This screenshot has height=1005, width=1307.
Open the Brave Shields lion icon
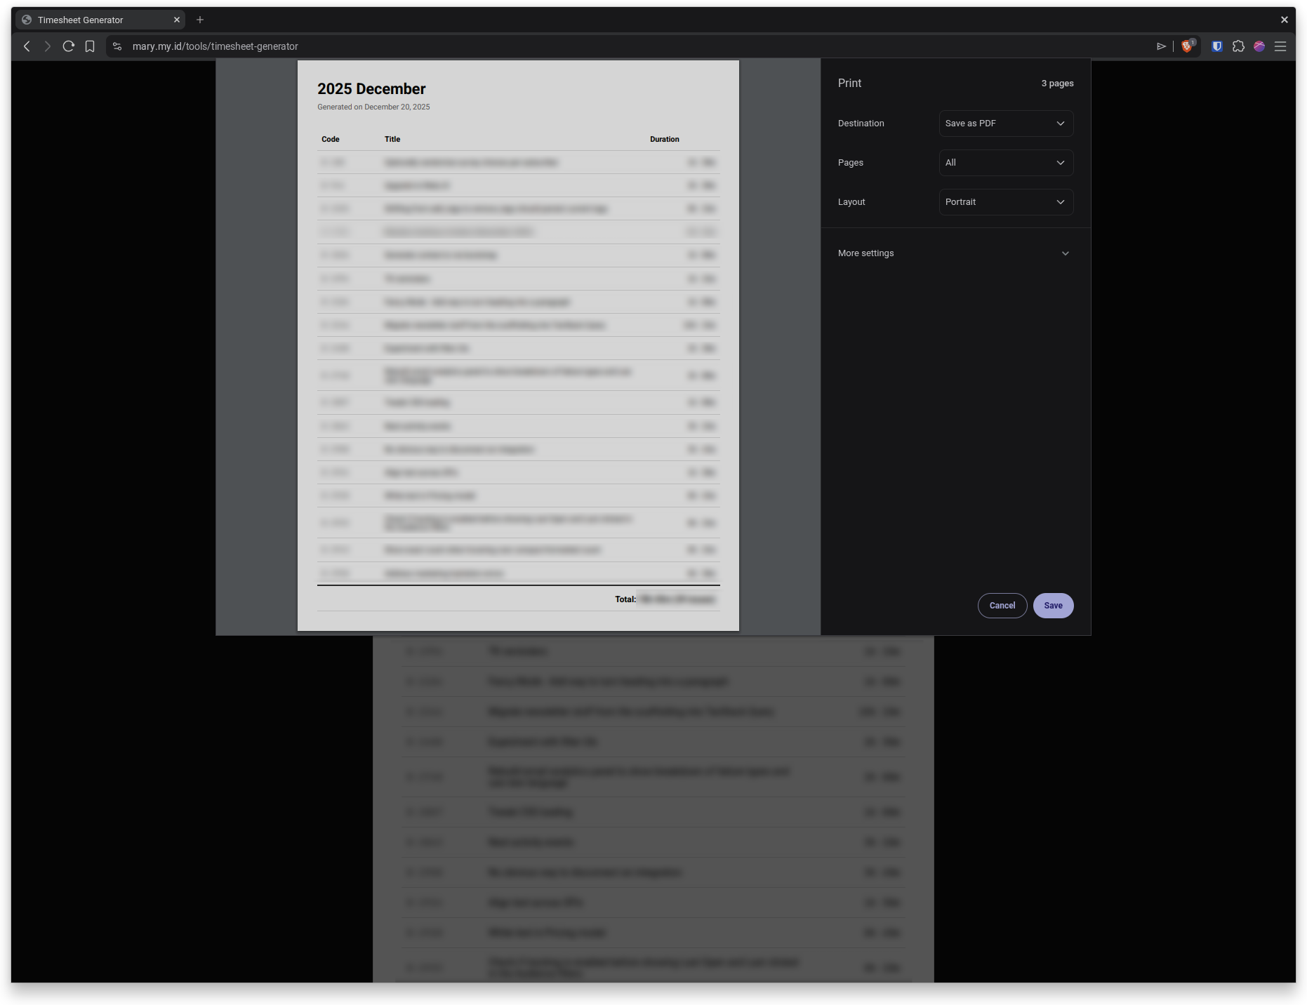coord(1187,46)
